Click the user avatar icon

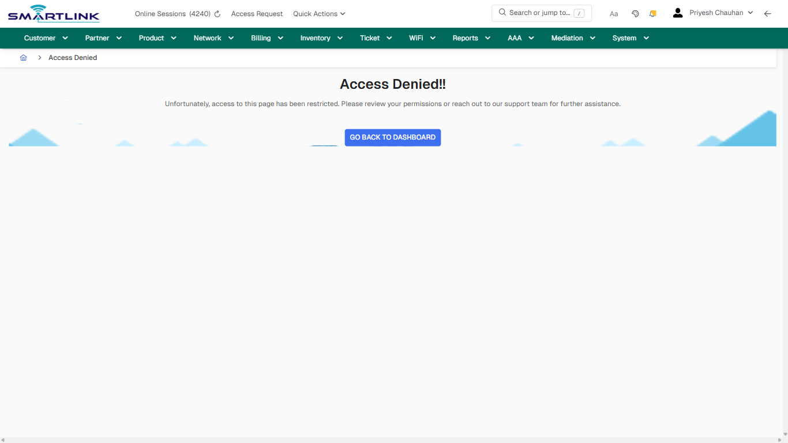(677, 12)
